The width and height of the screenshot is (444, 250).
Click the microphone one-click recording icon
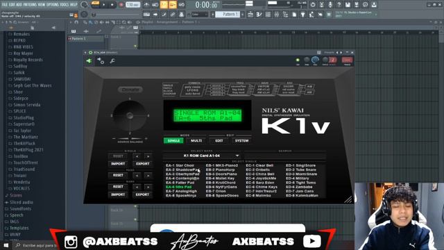point(330,5)
